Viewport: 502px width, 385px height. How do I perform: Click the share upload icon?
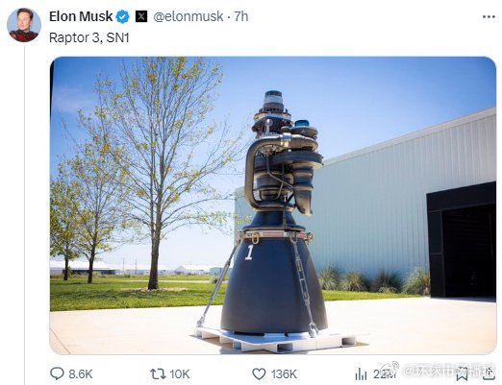tap(489, 373)
